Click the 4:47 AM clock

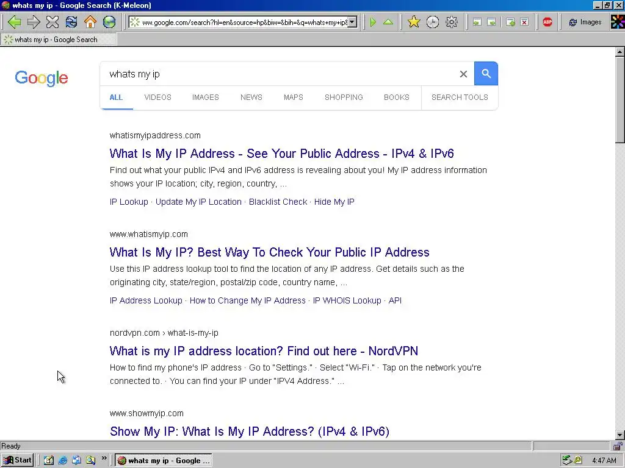(604, 461)
